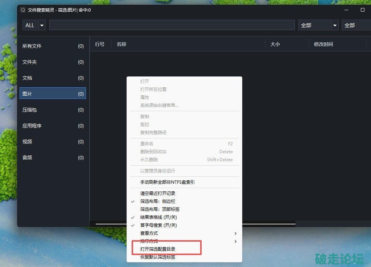Image resolution: width=371 pixels, height=267 pixels.
Task: Open 打开筛选配置目录 from context menu
Action: coord(184,249)
